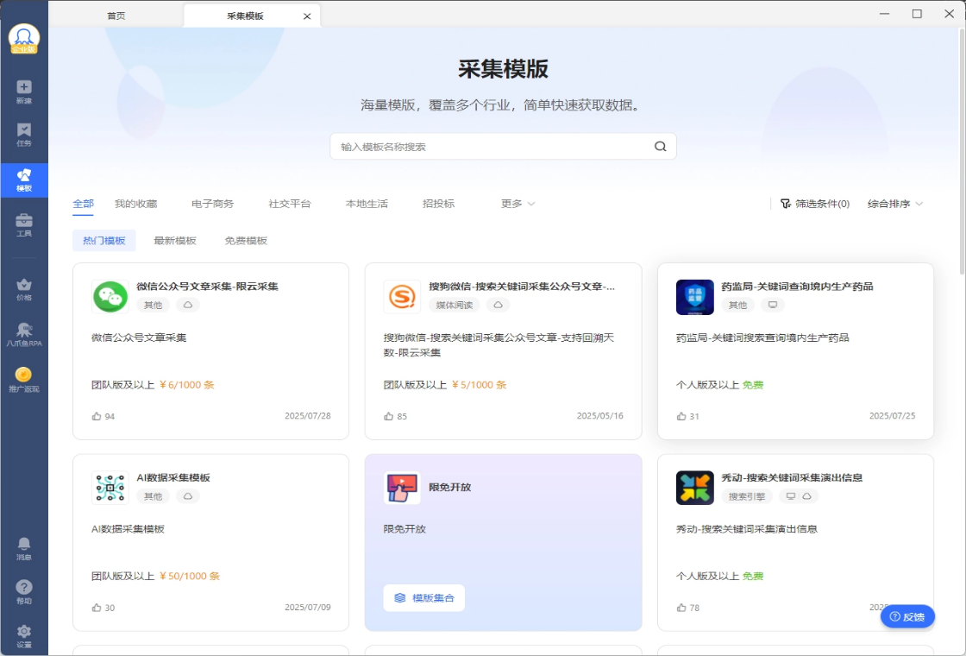Open 设置 gear icon in the sidebar
This screenshot has height=656, width=966.
coord(24,632)
